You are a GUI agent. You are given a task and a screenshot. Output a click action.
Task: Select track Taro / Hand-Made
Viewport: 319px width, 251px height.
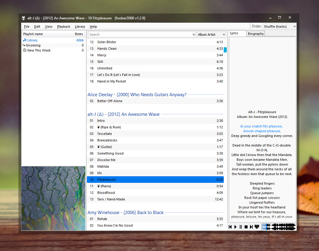pos(155,199)
